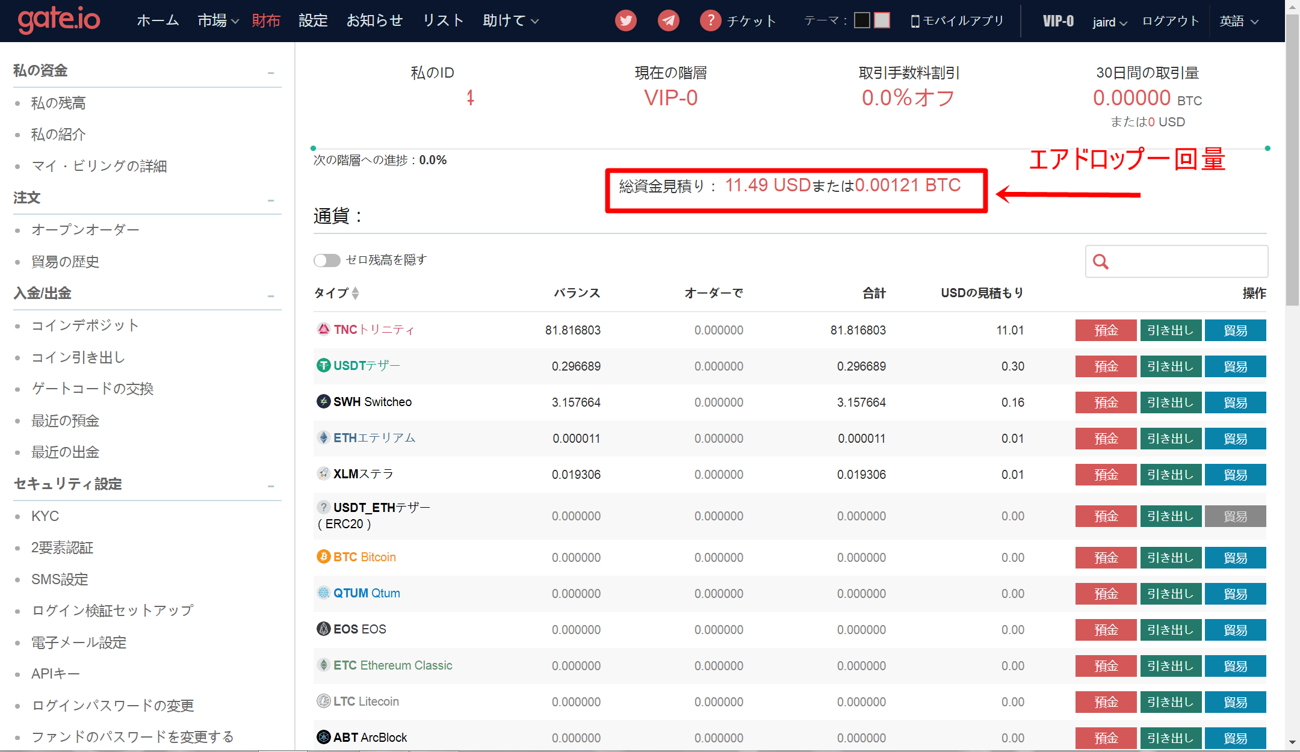Collapse the 私の資金 sidebar section
This screenshot has width=1300, height=752.
(x=271, y=73)
